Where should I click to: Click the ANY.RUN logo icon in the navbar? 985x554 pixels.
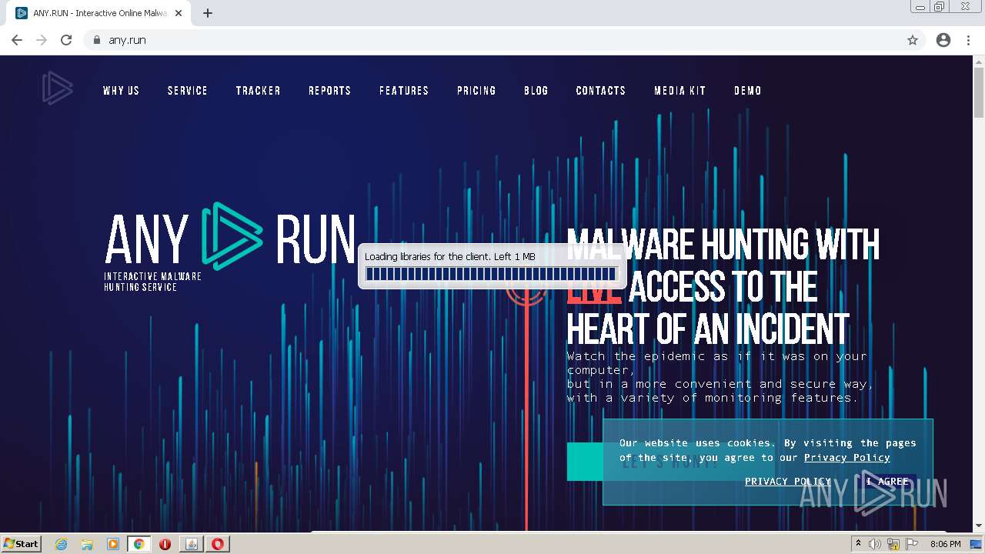tap(58, 88)
